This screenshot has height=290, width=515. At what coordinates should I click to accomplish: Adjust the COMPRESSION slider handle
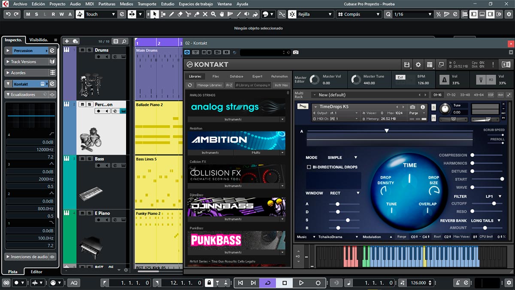click(472, 155)
